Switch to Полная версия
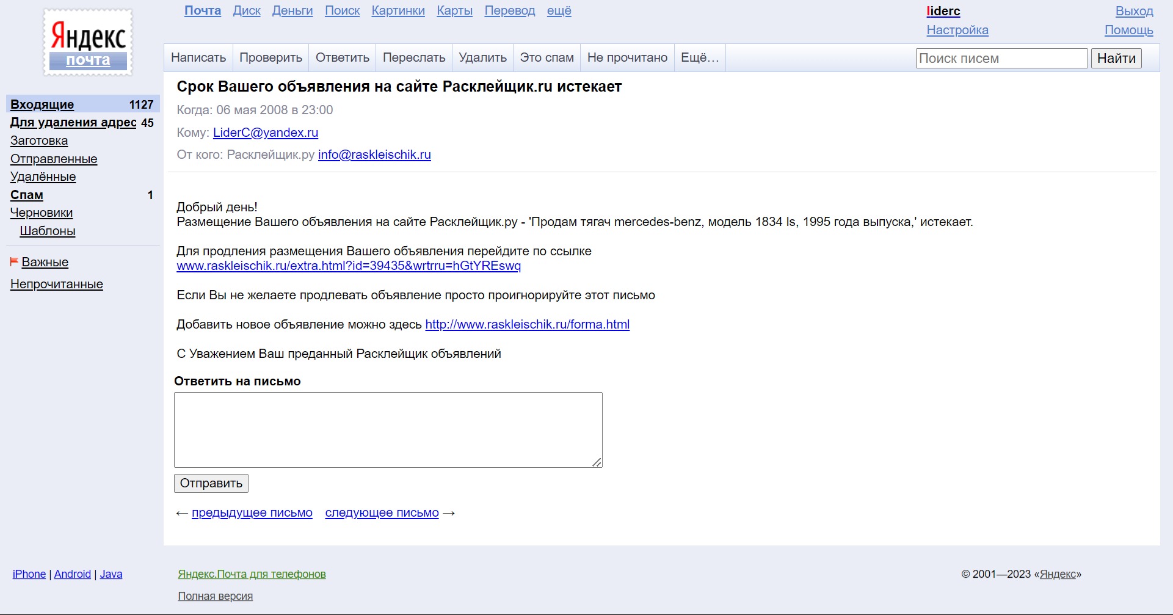Viewport: 1173px width, 615px height. 216,596
